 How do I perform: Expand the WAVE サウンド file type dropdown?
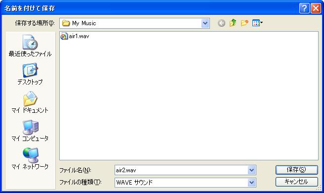pyautogui.click(x=251, y=183)
